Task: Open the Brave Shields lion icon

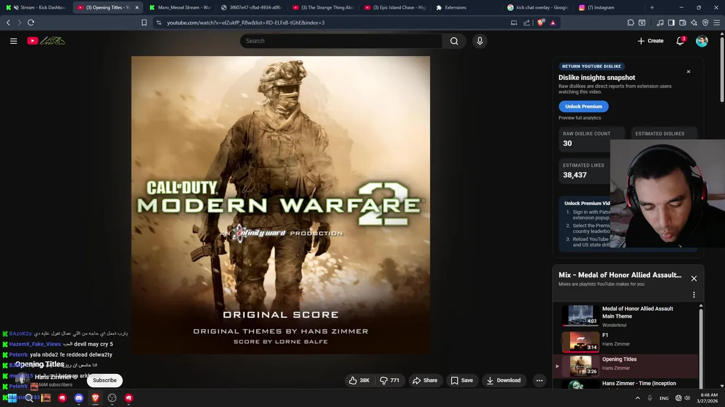Action: pos(540,23)
